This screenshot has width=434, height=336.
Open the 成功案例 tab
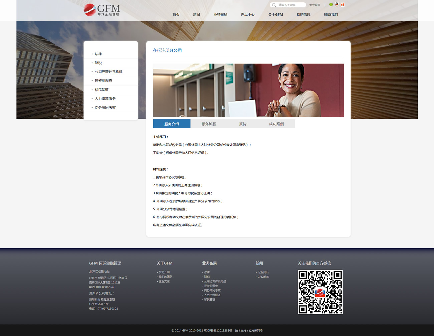276,124
